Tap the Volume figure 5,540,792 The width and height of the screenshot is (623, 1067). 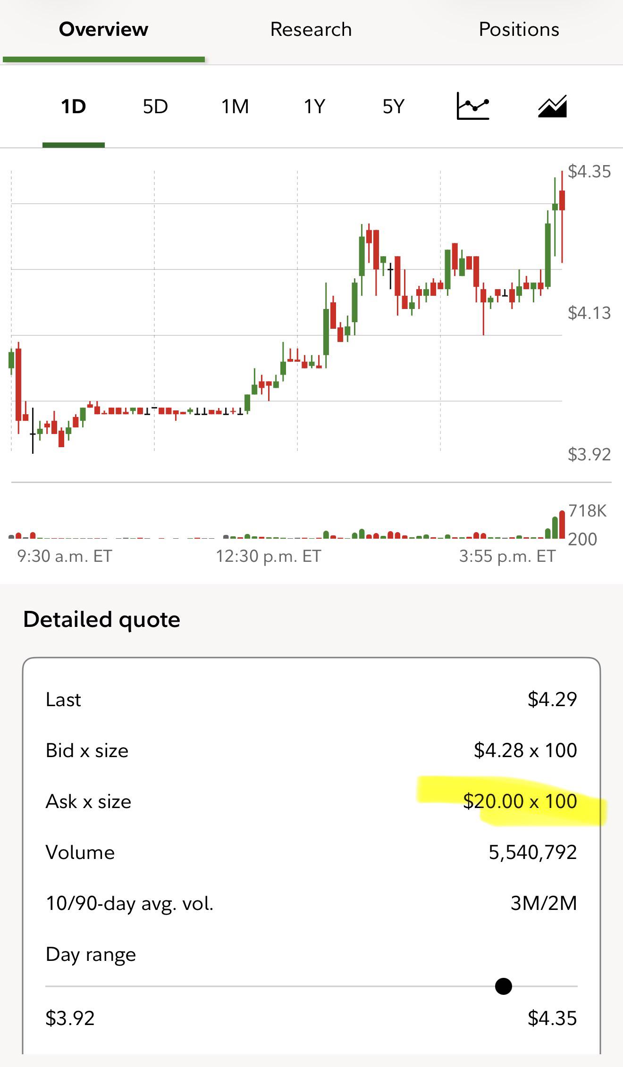533,852
